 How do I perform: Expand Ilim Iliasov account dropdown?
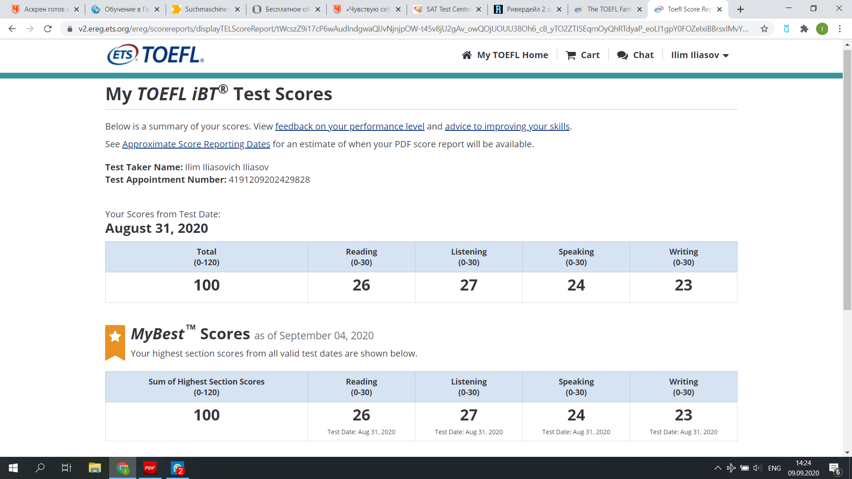[x=700, y=55]
